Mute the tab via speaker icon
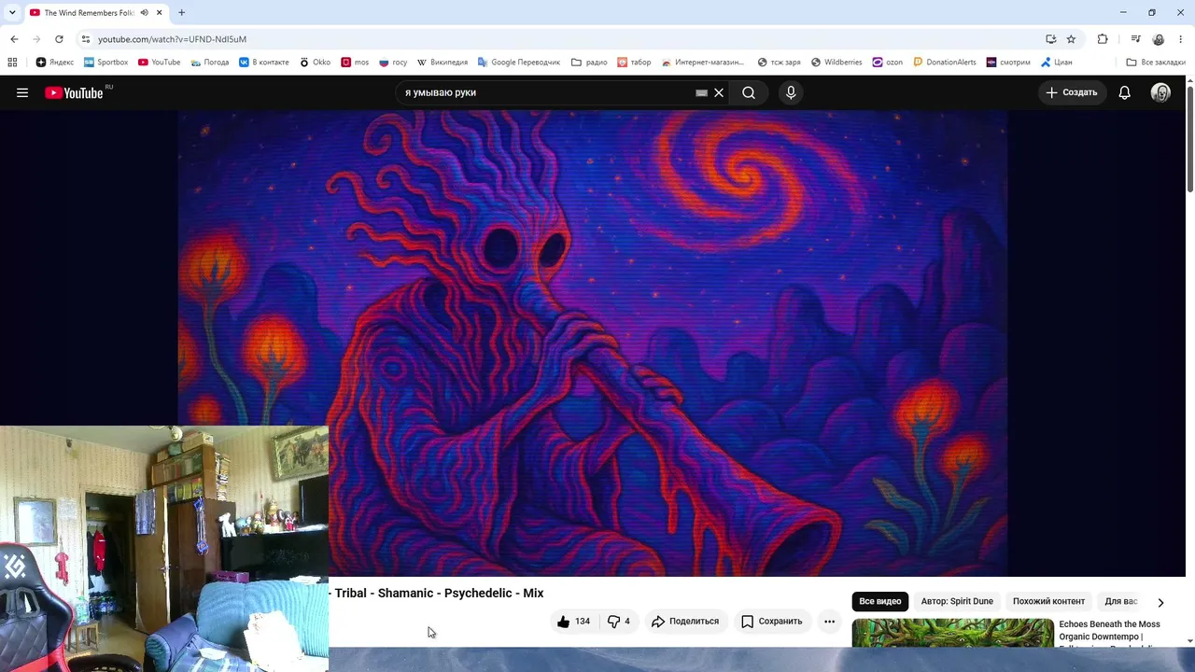The height and width of the screenshot is (672, 1195). (x=144, y=13)
